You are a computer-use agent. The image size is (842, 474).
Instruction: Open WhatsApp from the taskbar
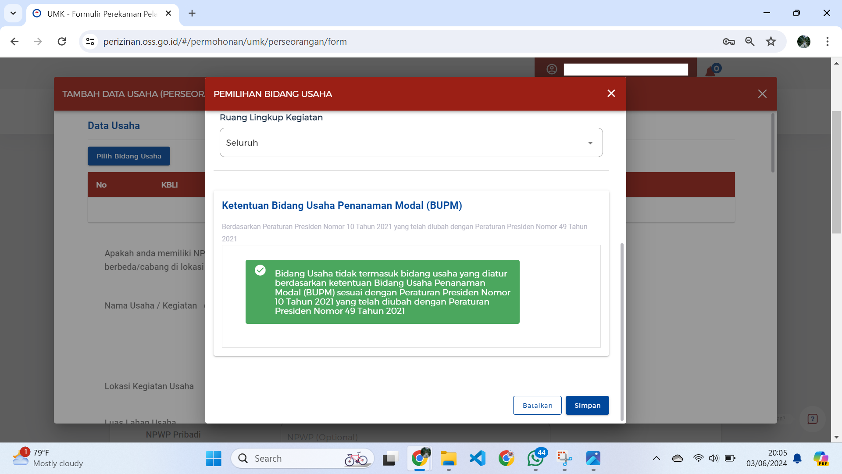[x=535, y=459]
